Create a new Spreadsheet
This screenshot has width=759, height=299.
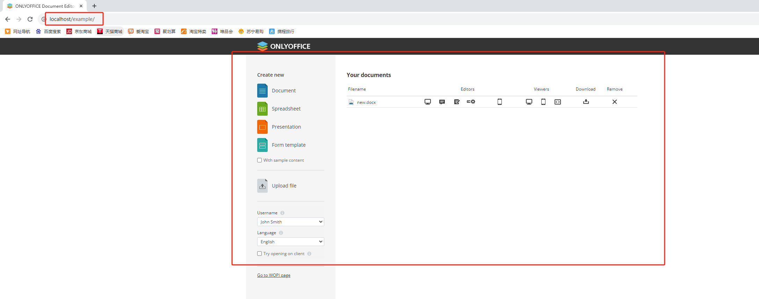coord(279,109)
